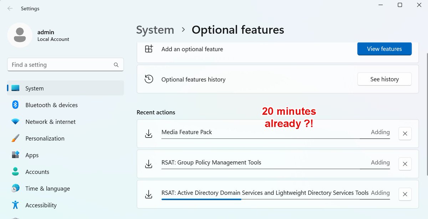
Task: Click the RSAT: Group Policy Management Tools label
Action: click(x=211, y=162)
